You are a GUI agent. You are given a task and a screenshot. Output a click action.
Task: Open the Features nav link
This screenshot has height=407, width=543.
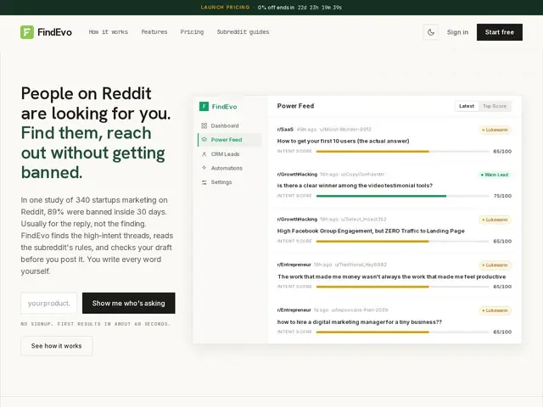pos(154,32)
